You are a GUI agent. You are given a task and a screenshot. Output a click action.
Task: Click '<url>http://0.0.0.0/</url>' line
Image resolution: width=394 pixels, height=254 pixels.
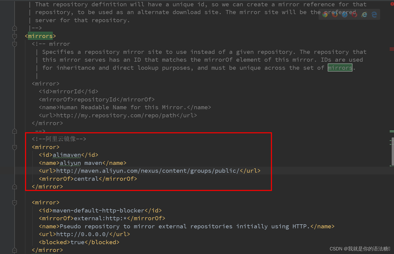tap(84, 234)
